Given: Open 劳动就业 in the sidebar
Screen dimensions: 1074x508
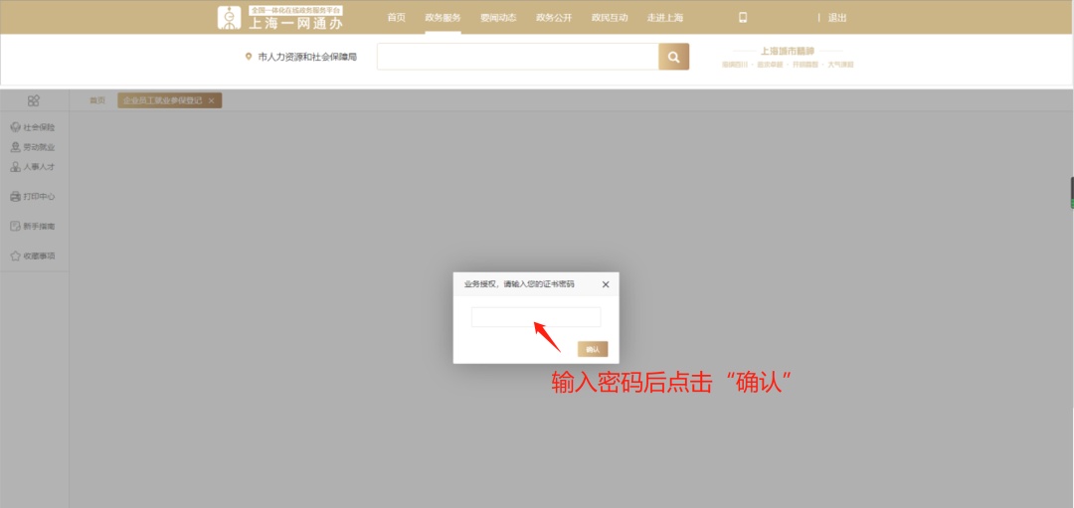Looking at the screenshot, I should pyautogui.click(x=33, y=147).
